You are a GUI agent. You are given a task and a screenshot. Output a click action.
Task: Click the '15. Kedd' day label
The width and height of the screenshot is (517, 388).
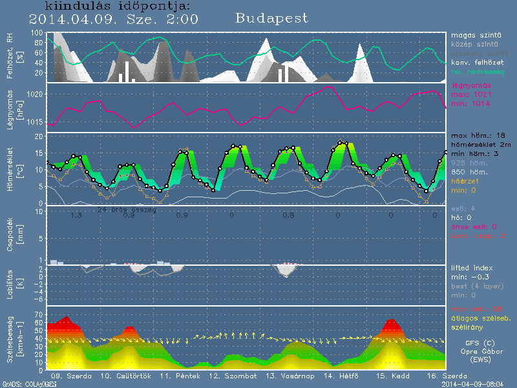pos(390,376)
